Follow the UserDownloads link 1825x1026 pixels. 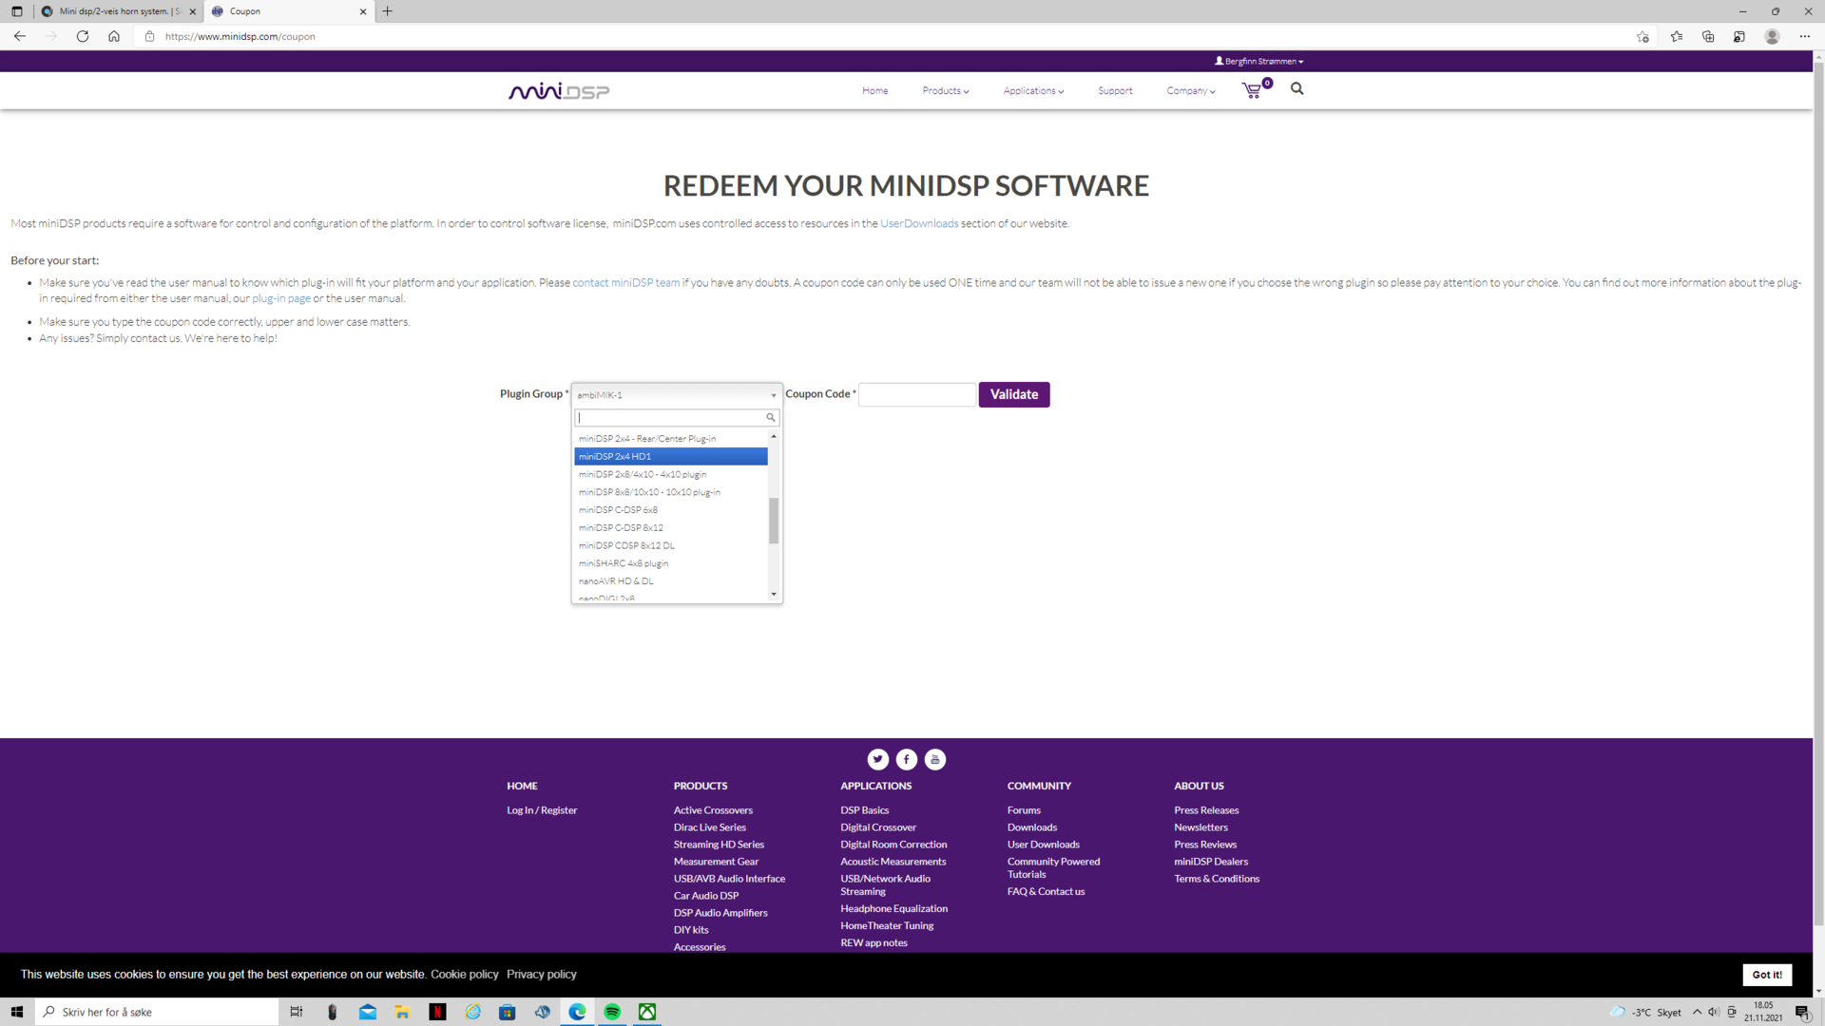(x=918, y=224)
